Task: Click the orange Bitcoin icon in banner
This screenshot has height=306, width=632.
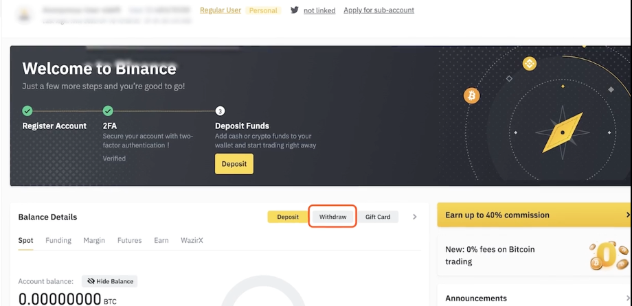Action: pos(471,95)
